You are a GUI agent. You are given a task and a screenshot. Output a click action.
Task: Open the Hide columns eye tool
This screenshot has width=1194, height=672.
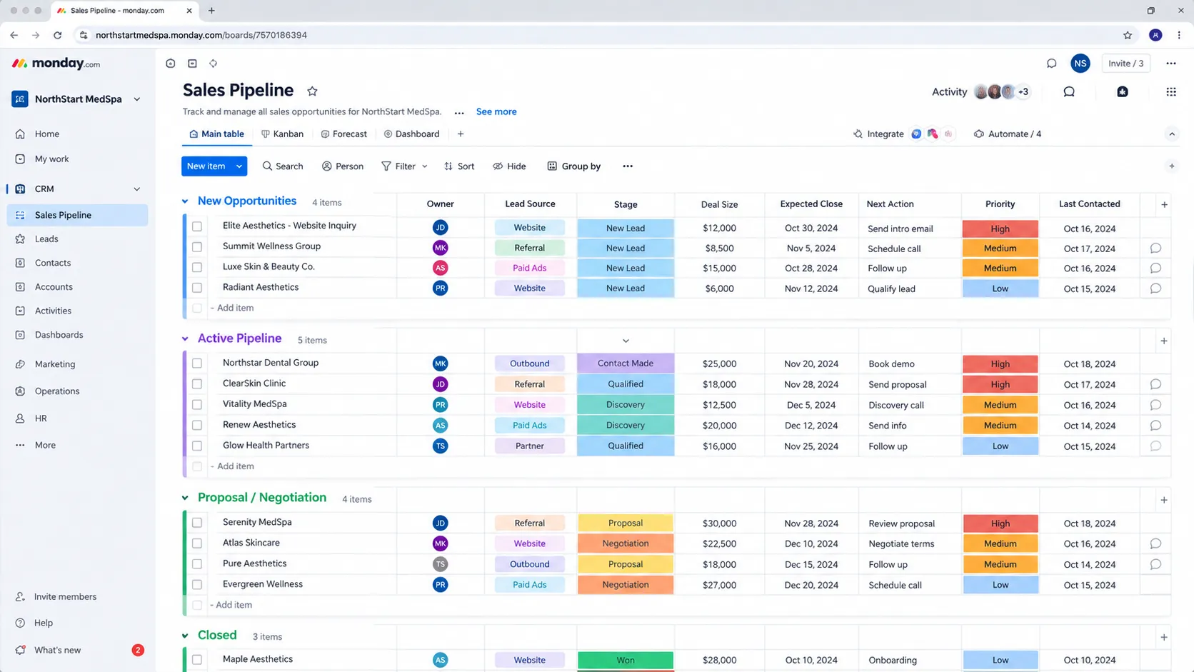[509, 166]
